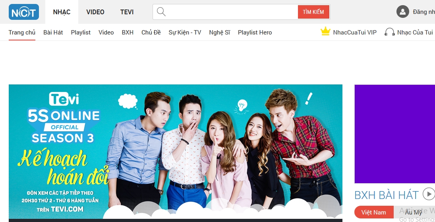Click the magnifying glass search icon

(x=161, y=12)
